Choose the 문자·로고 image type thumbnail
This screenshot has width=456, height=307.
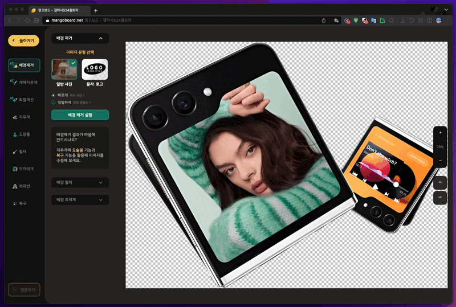(x=95, y=69)
